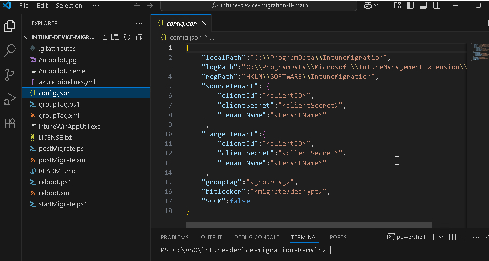This screenshot has width=489, height=261.
Task: Select the powershell terminal profile
Action: 406,237
